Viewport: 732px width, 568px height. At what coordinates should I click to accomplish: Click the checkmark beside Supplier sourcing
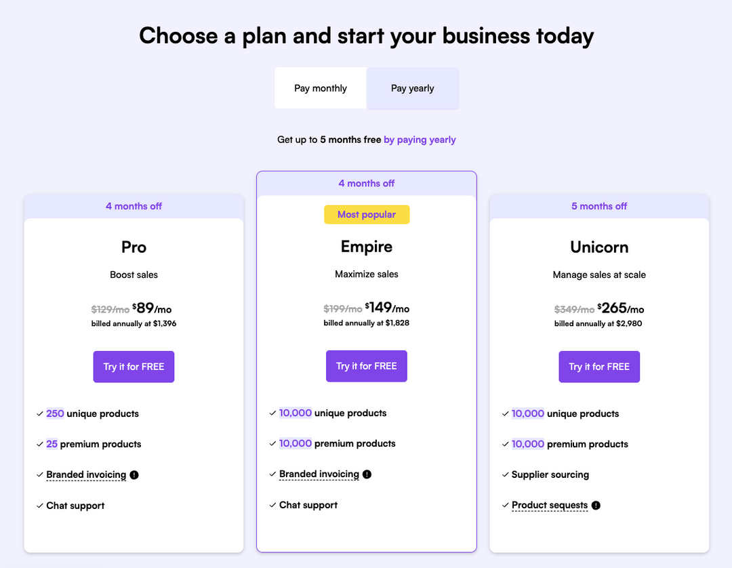pyautogui.click(x=505, y=474)
